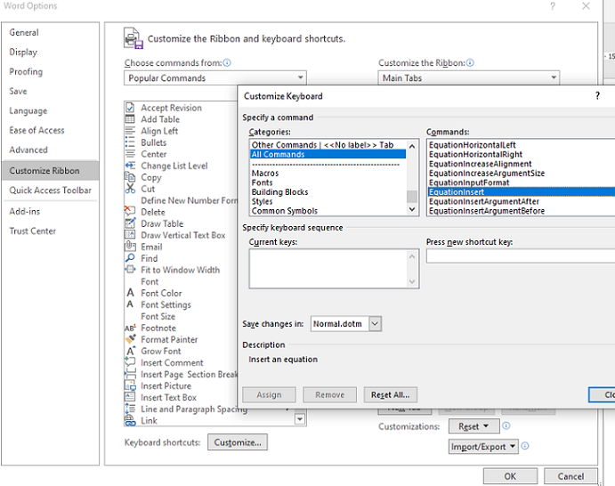Click the Change List Level icon
The height and width of the screenshot is (486, 615).
click(130, 166)
